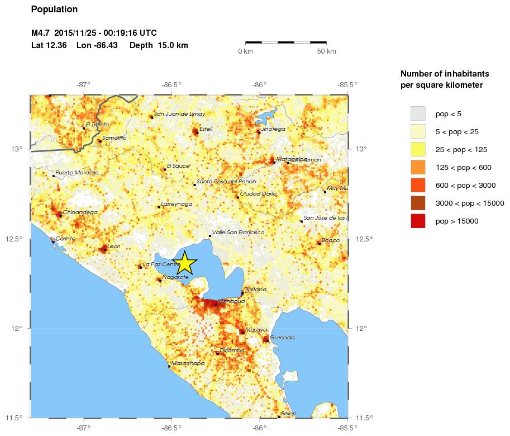Click the Boaco city label
Screen dimensions: 510x436
(331, 240)
